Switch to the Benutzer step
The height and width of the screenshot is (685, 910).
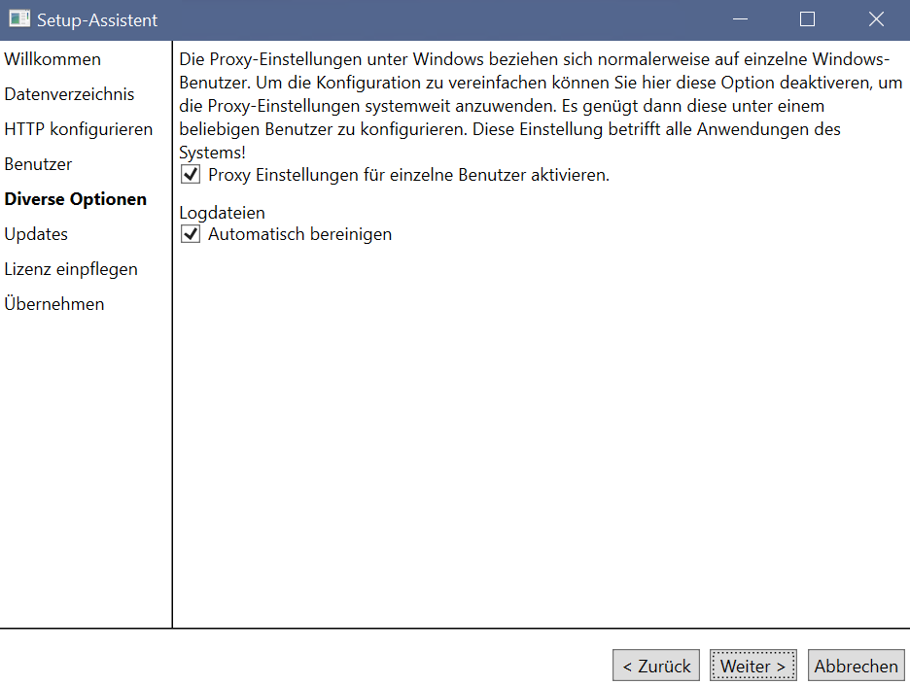38,164
